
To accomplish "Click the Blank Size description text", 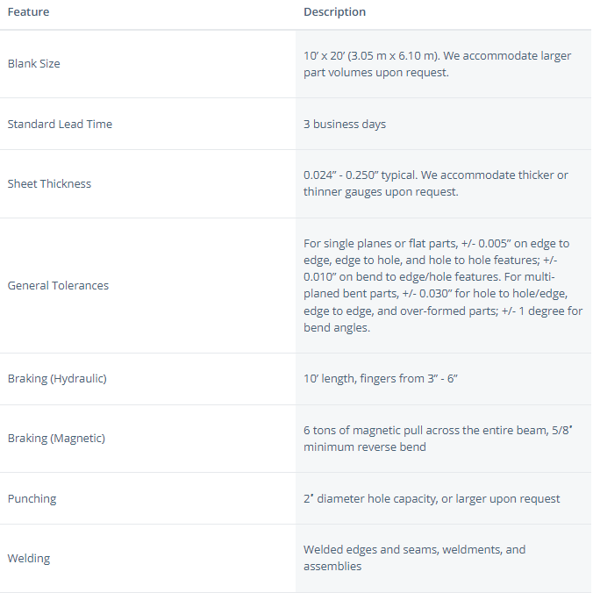I will coord(437,64).
